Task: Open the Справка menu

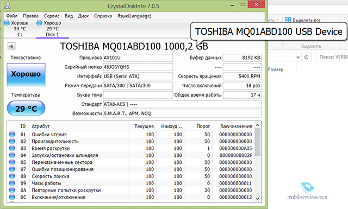Action: 103,16
